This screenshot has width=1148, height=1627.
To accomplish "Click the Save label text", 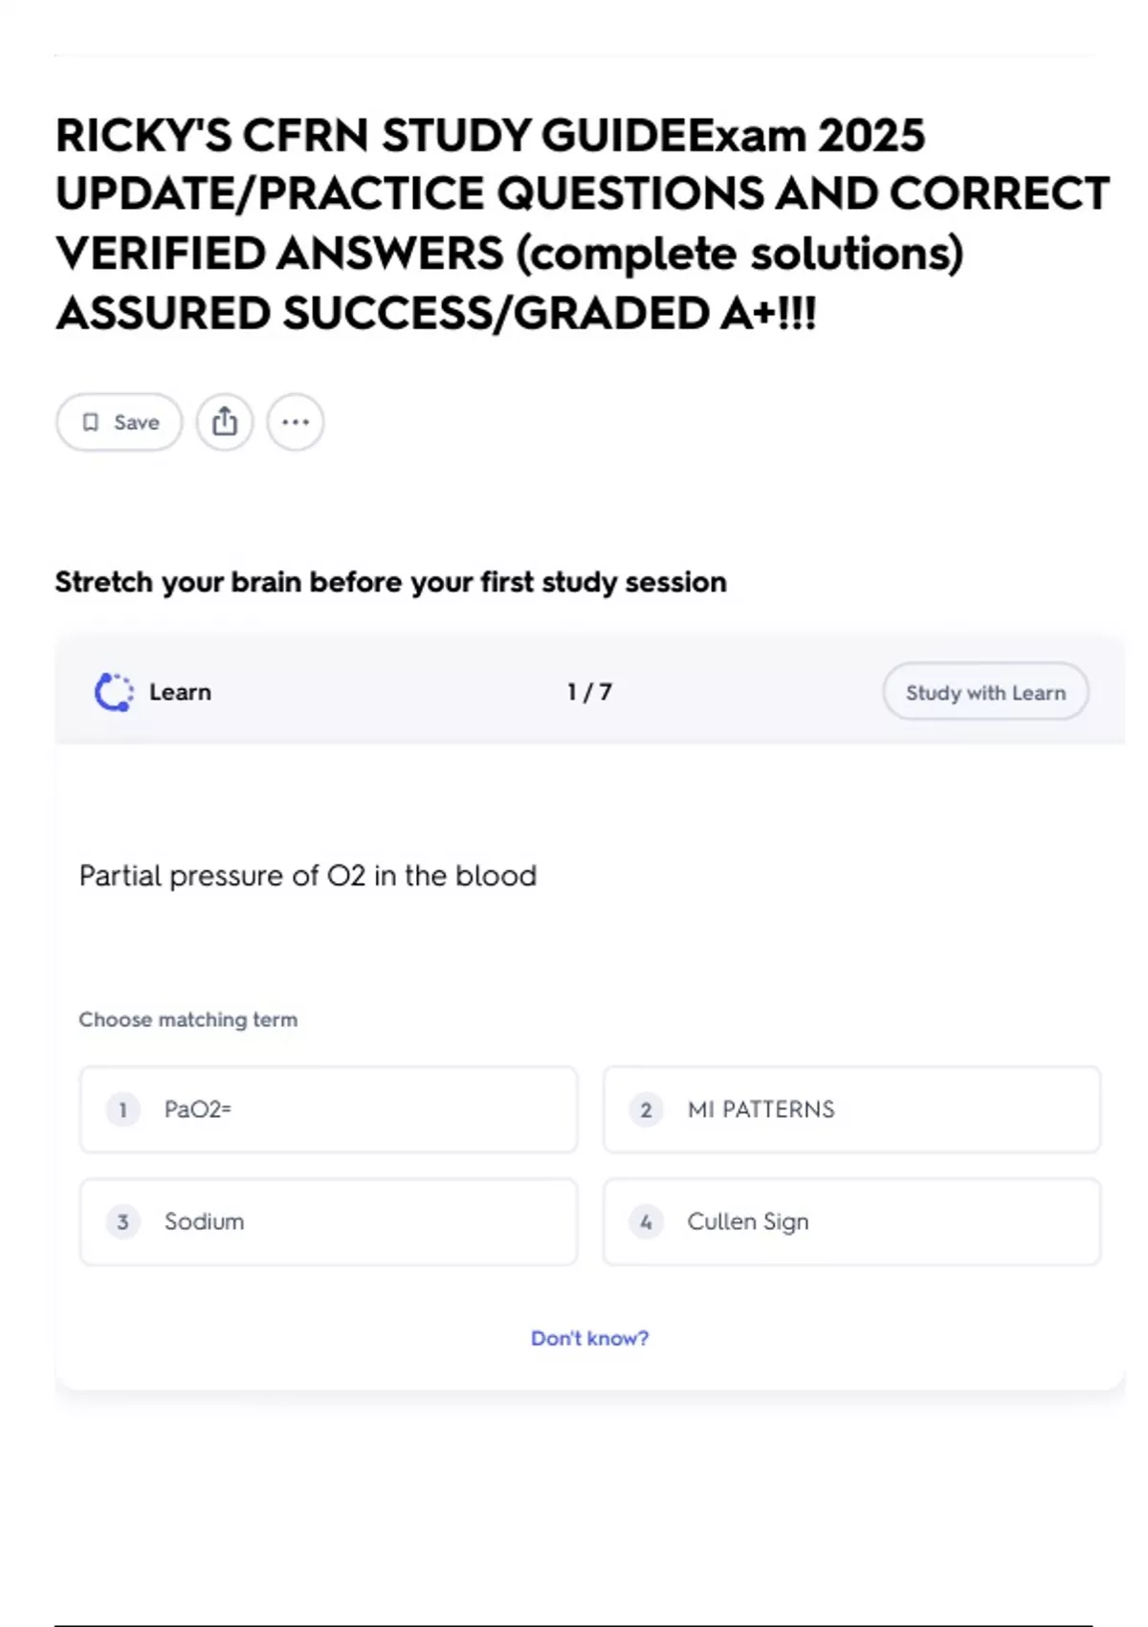I will point(137,422).
